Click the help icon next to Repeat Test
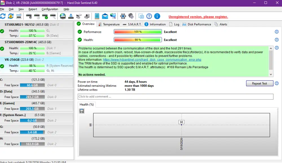 [277, 83]
